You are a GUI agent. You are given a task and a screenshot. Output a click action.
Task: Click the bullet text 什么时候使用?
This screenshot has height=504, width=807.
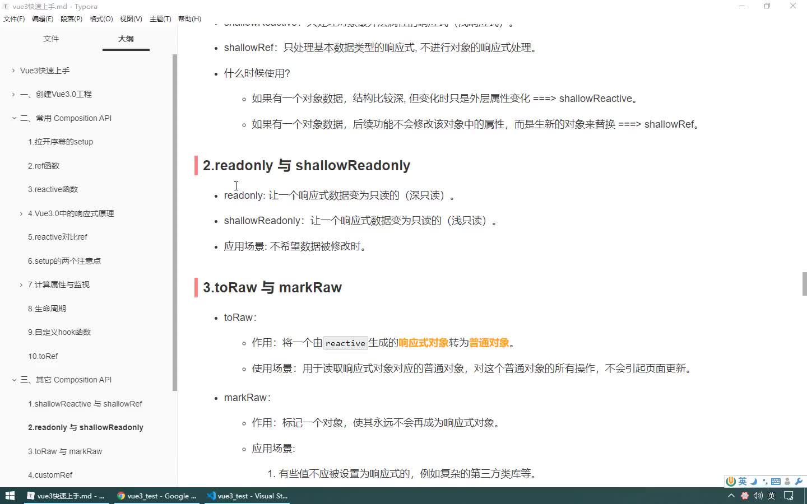[x=257, y=73]
